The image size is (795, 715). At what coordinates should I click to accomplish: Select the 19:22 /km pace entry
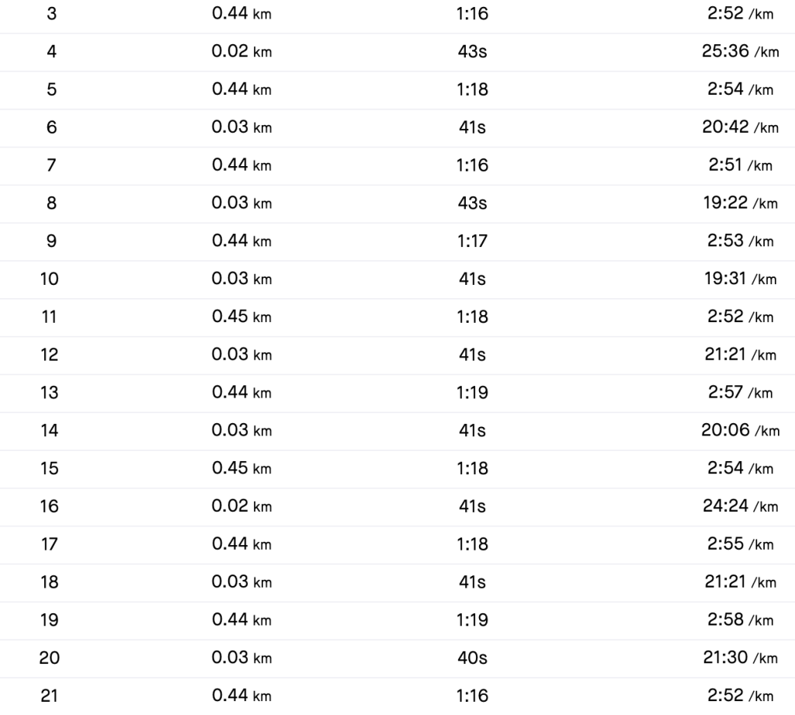[x=740, y=203]
